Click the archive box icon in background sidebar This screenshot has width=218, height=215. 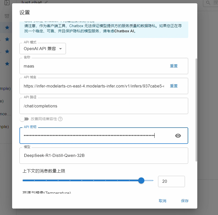(x=7, y=16)
